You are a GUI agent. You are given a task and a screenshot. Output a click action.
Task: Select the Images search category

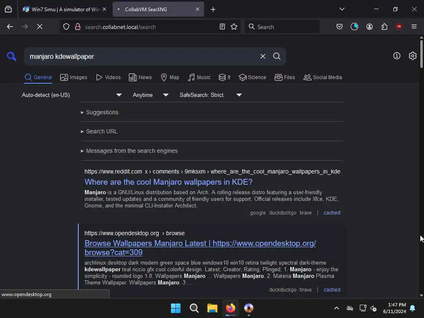74,77
